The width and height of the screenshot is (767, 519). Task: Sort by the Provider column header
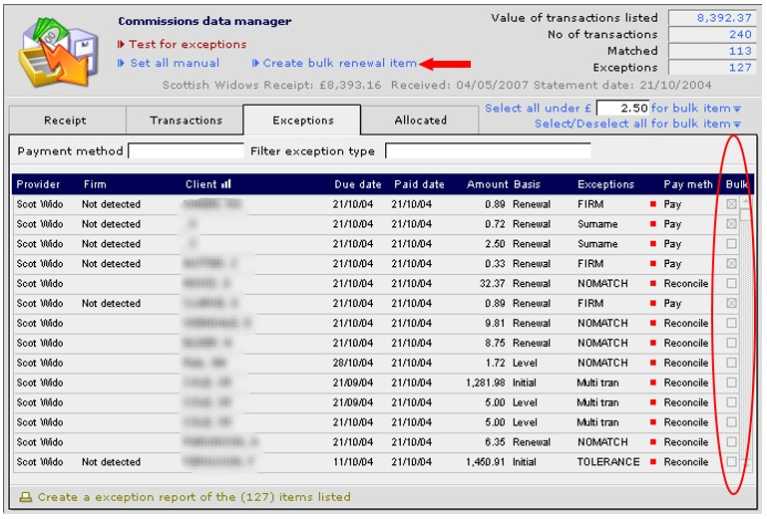pos(38,184)
